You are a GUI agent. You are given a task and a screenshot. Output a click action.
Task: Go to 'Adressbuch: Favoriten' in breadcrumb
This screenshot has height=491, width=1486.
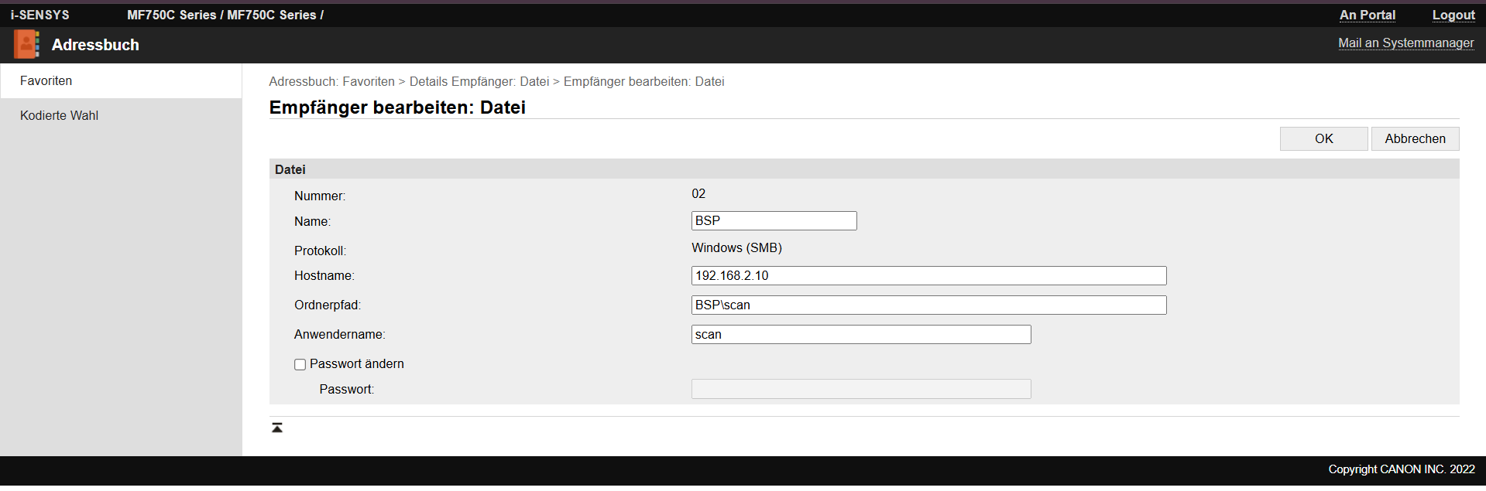331,81
